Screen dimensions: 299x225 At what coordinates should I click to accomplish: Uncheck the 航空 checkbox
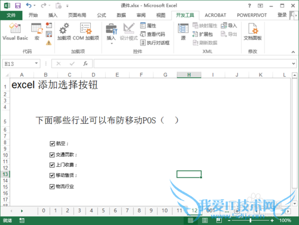(52, 144)
